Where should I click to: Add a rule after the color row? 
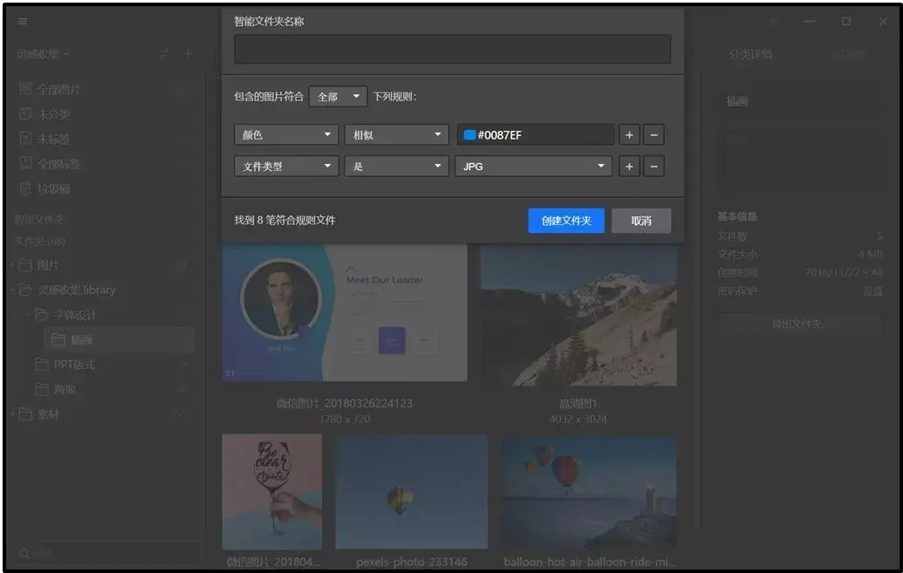coord(629,135)
